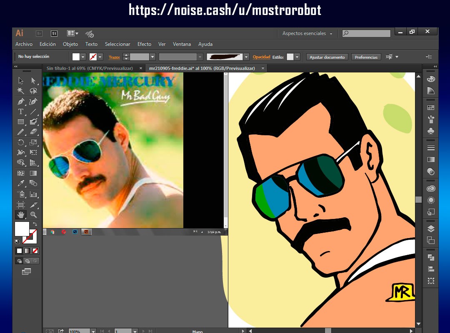Select the Selection tool black arrow

[x=21, y=80]
